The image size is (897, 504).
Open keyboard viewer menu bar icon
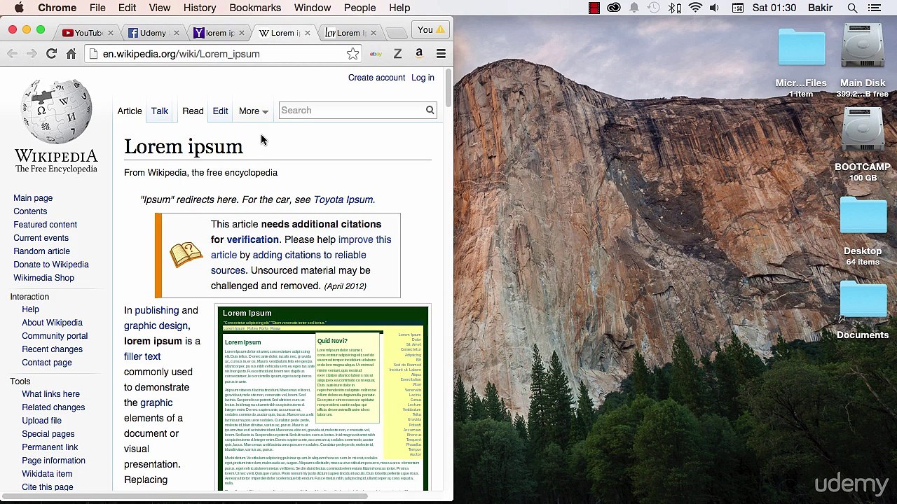tap(738, 8)
